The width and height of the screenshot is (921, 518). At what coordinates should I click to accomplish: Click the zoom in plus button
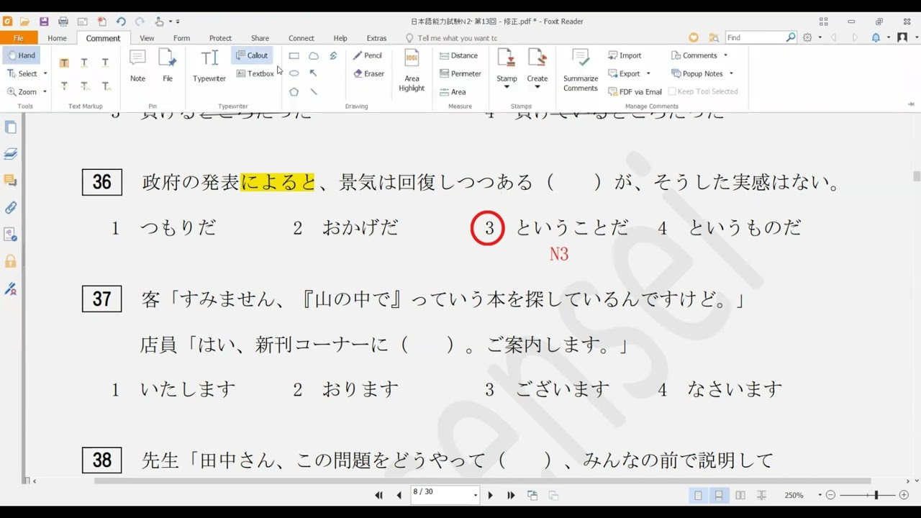904,495
